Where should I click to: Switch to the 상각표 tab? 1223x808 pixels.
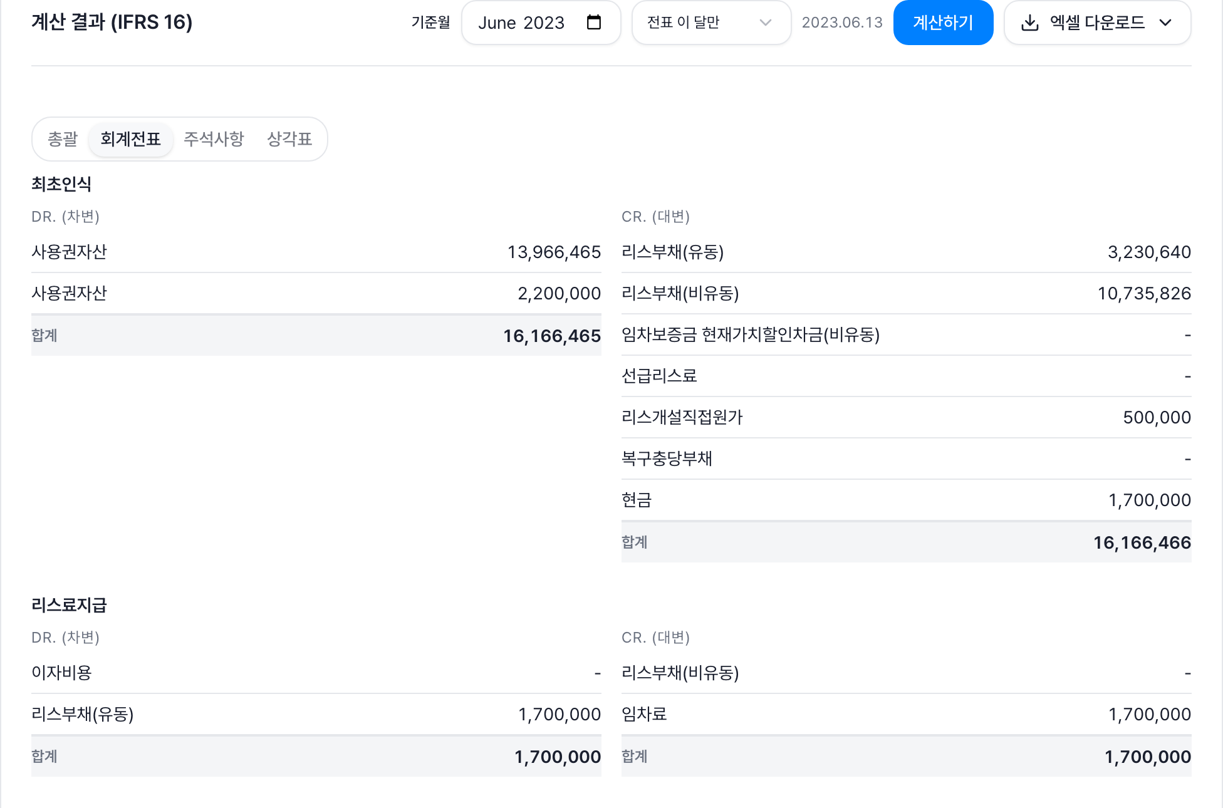point(289,138)
